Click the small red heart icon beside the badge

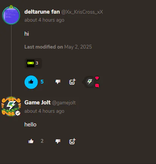coord(97,78)
